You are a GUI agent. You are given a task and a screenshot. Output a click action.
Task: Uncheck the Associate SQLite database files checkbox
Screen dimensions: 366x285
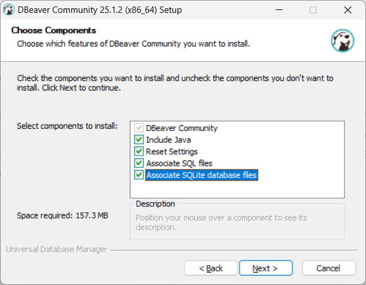[x=139, y=175]
